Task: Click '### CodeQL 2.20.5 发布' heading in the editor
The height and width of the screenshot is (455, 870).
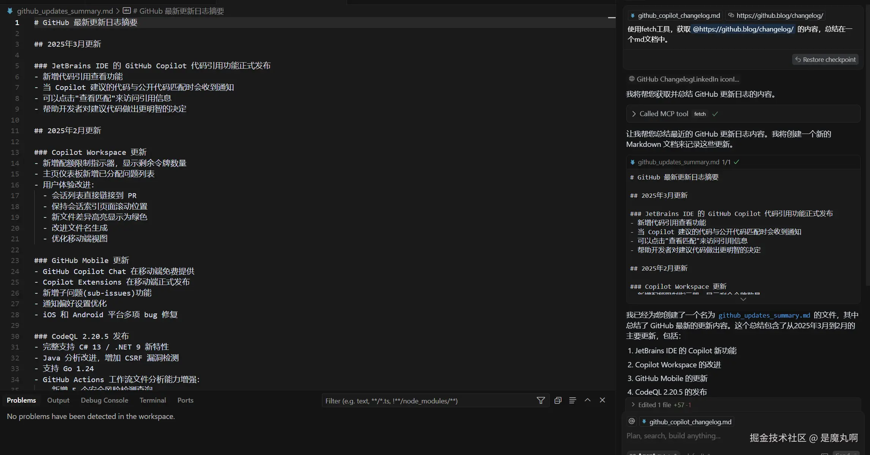Action: tap(82, 336)
